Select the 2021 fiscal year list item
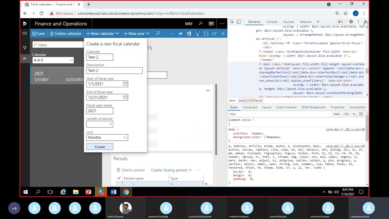The height and width of the screenshot is (219, 389). coord(57,76)
